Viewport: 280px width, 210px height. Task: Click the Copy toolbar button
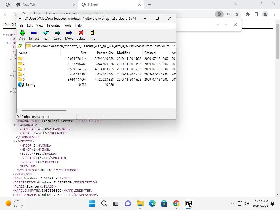57,35
